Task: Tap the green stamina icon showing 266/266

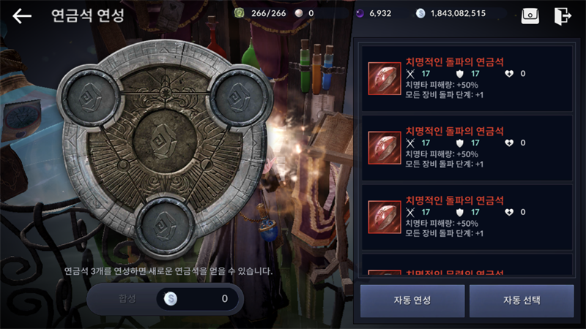Action: pyautogui.click(x=240, y=13)
